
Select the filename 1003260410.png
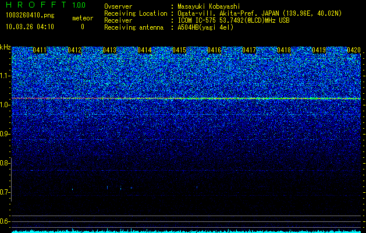[x=30, y=16]
